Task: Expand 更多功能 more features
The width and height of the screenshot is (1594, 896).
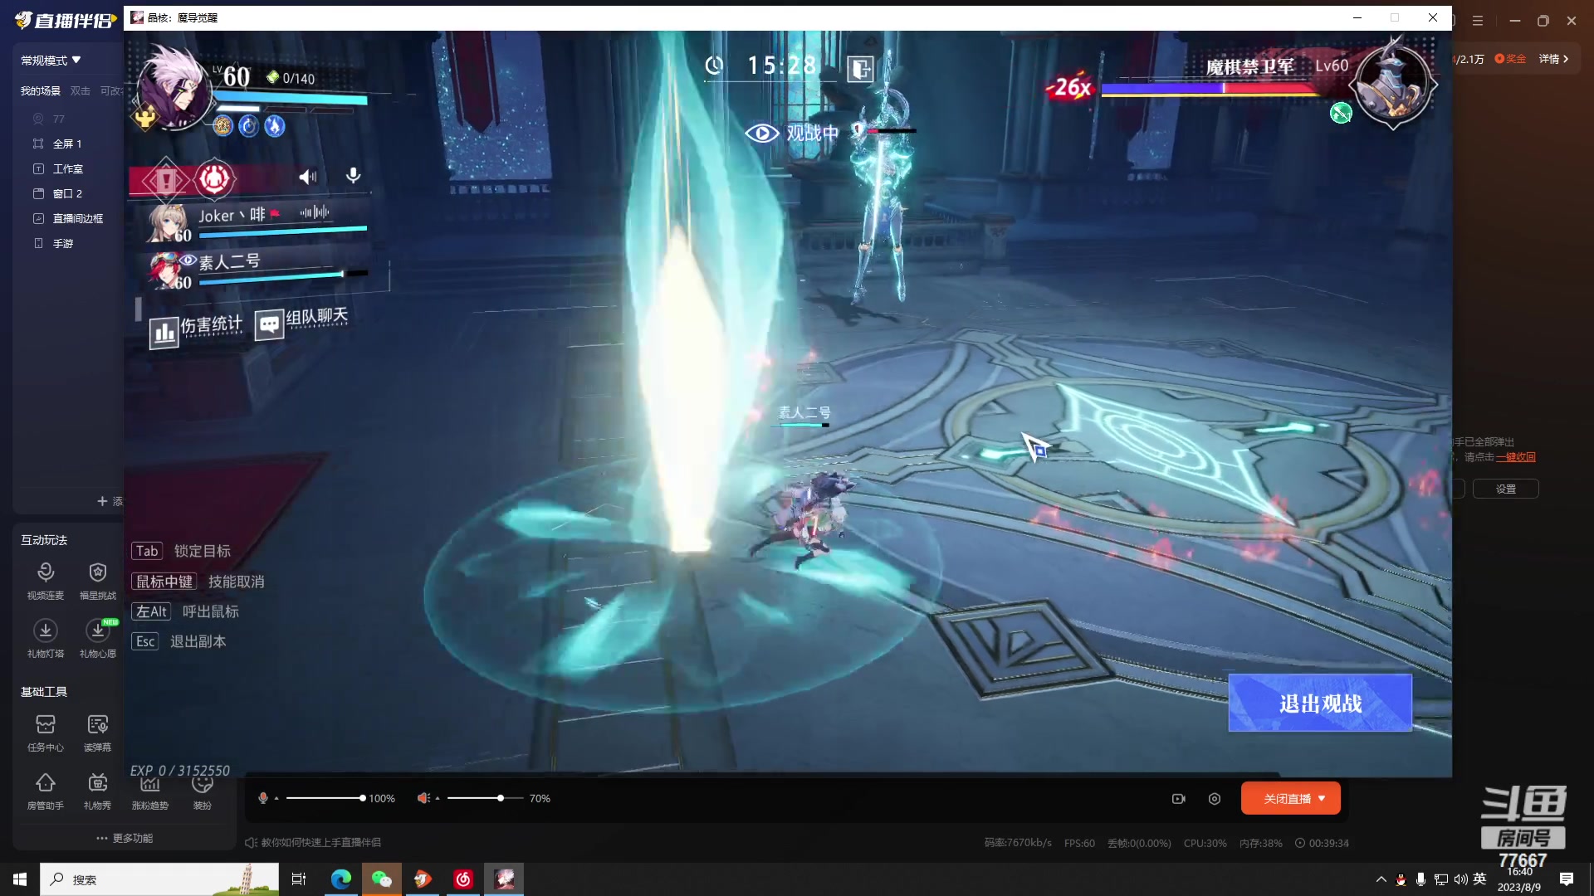Action: (x=125, y=838)
